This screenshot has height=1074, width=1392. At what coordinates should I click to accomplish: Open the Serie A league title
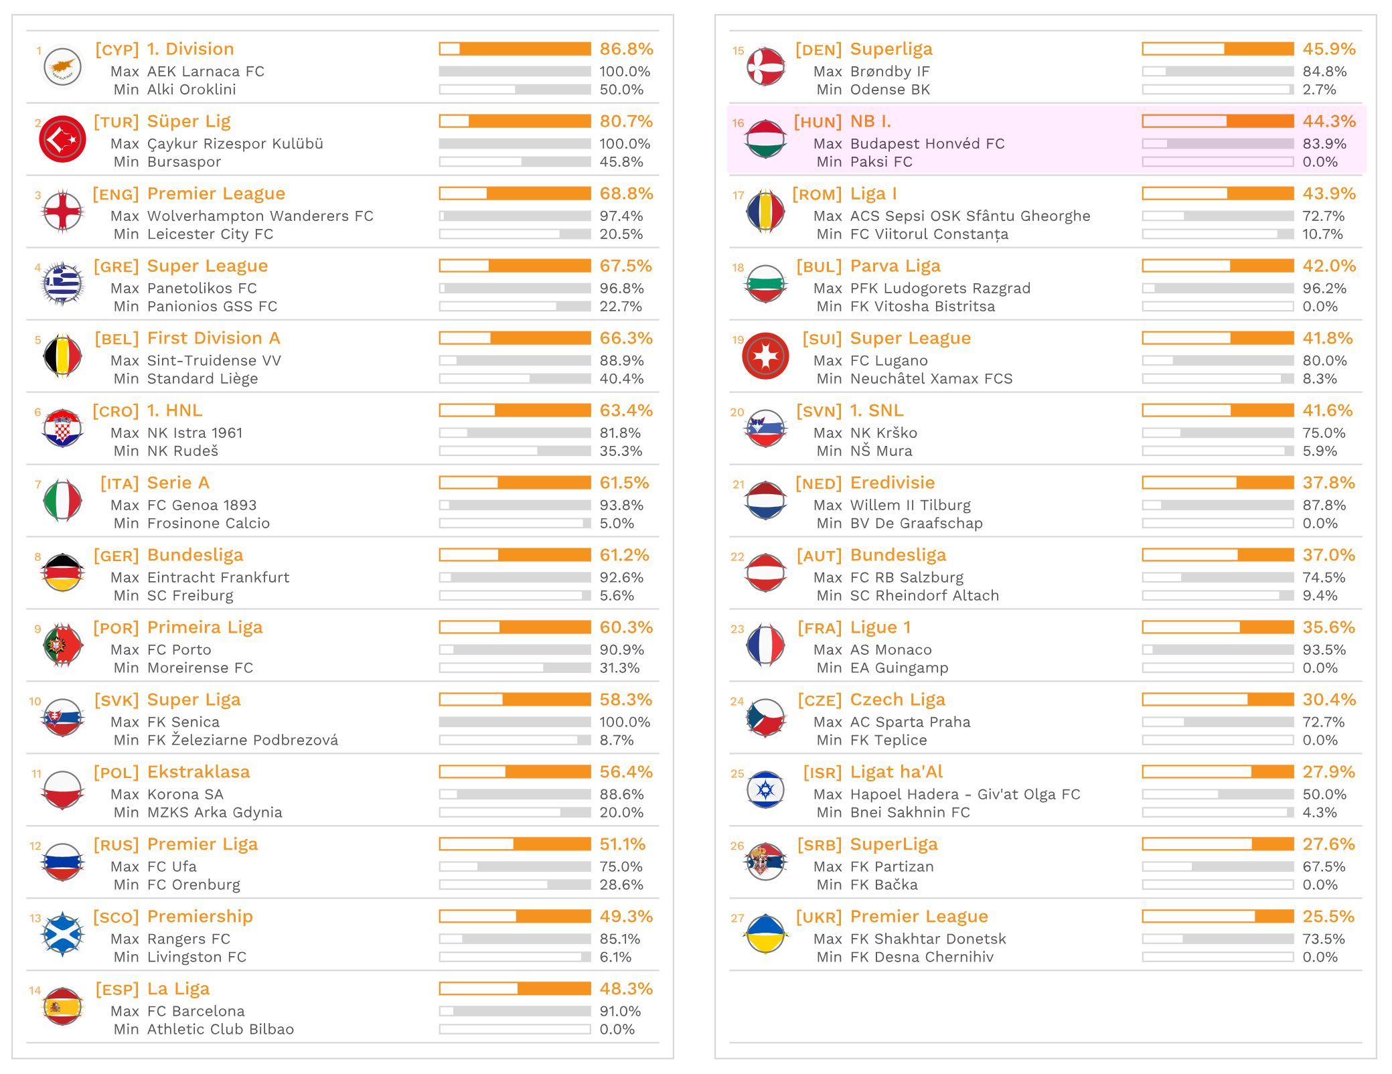178,483
